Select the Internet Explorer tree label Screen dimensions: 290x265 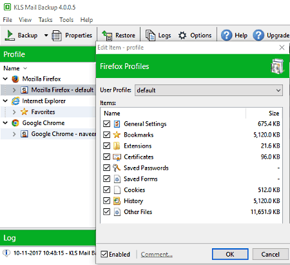click(44, 101)
